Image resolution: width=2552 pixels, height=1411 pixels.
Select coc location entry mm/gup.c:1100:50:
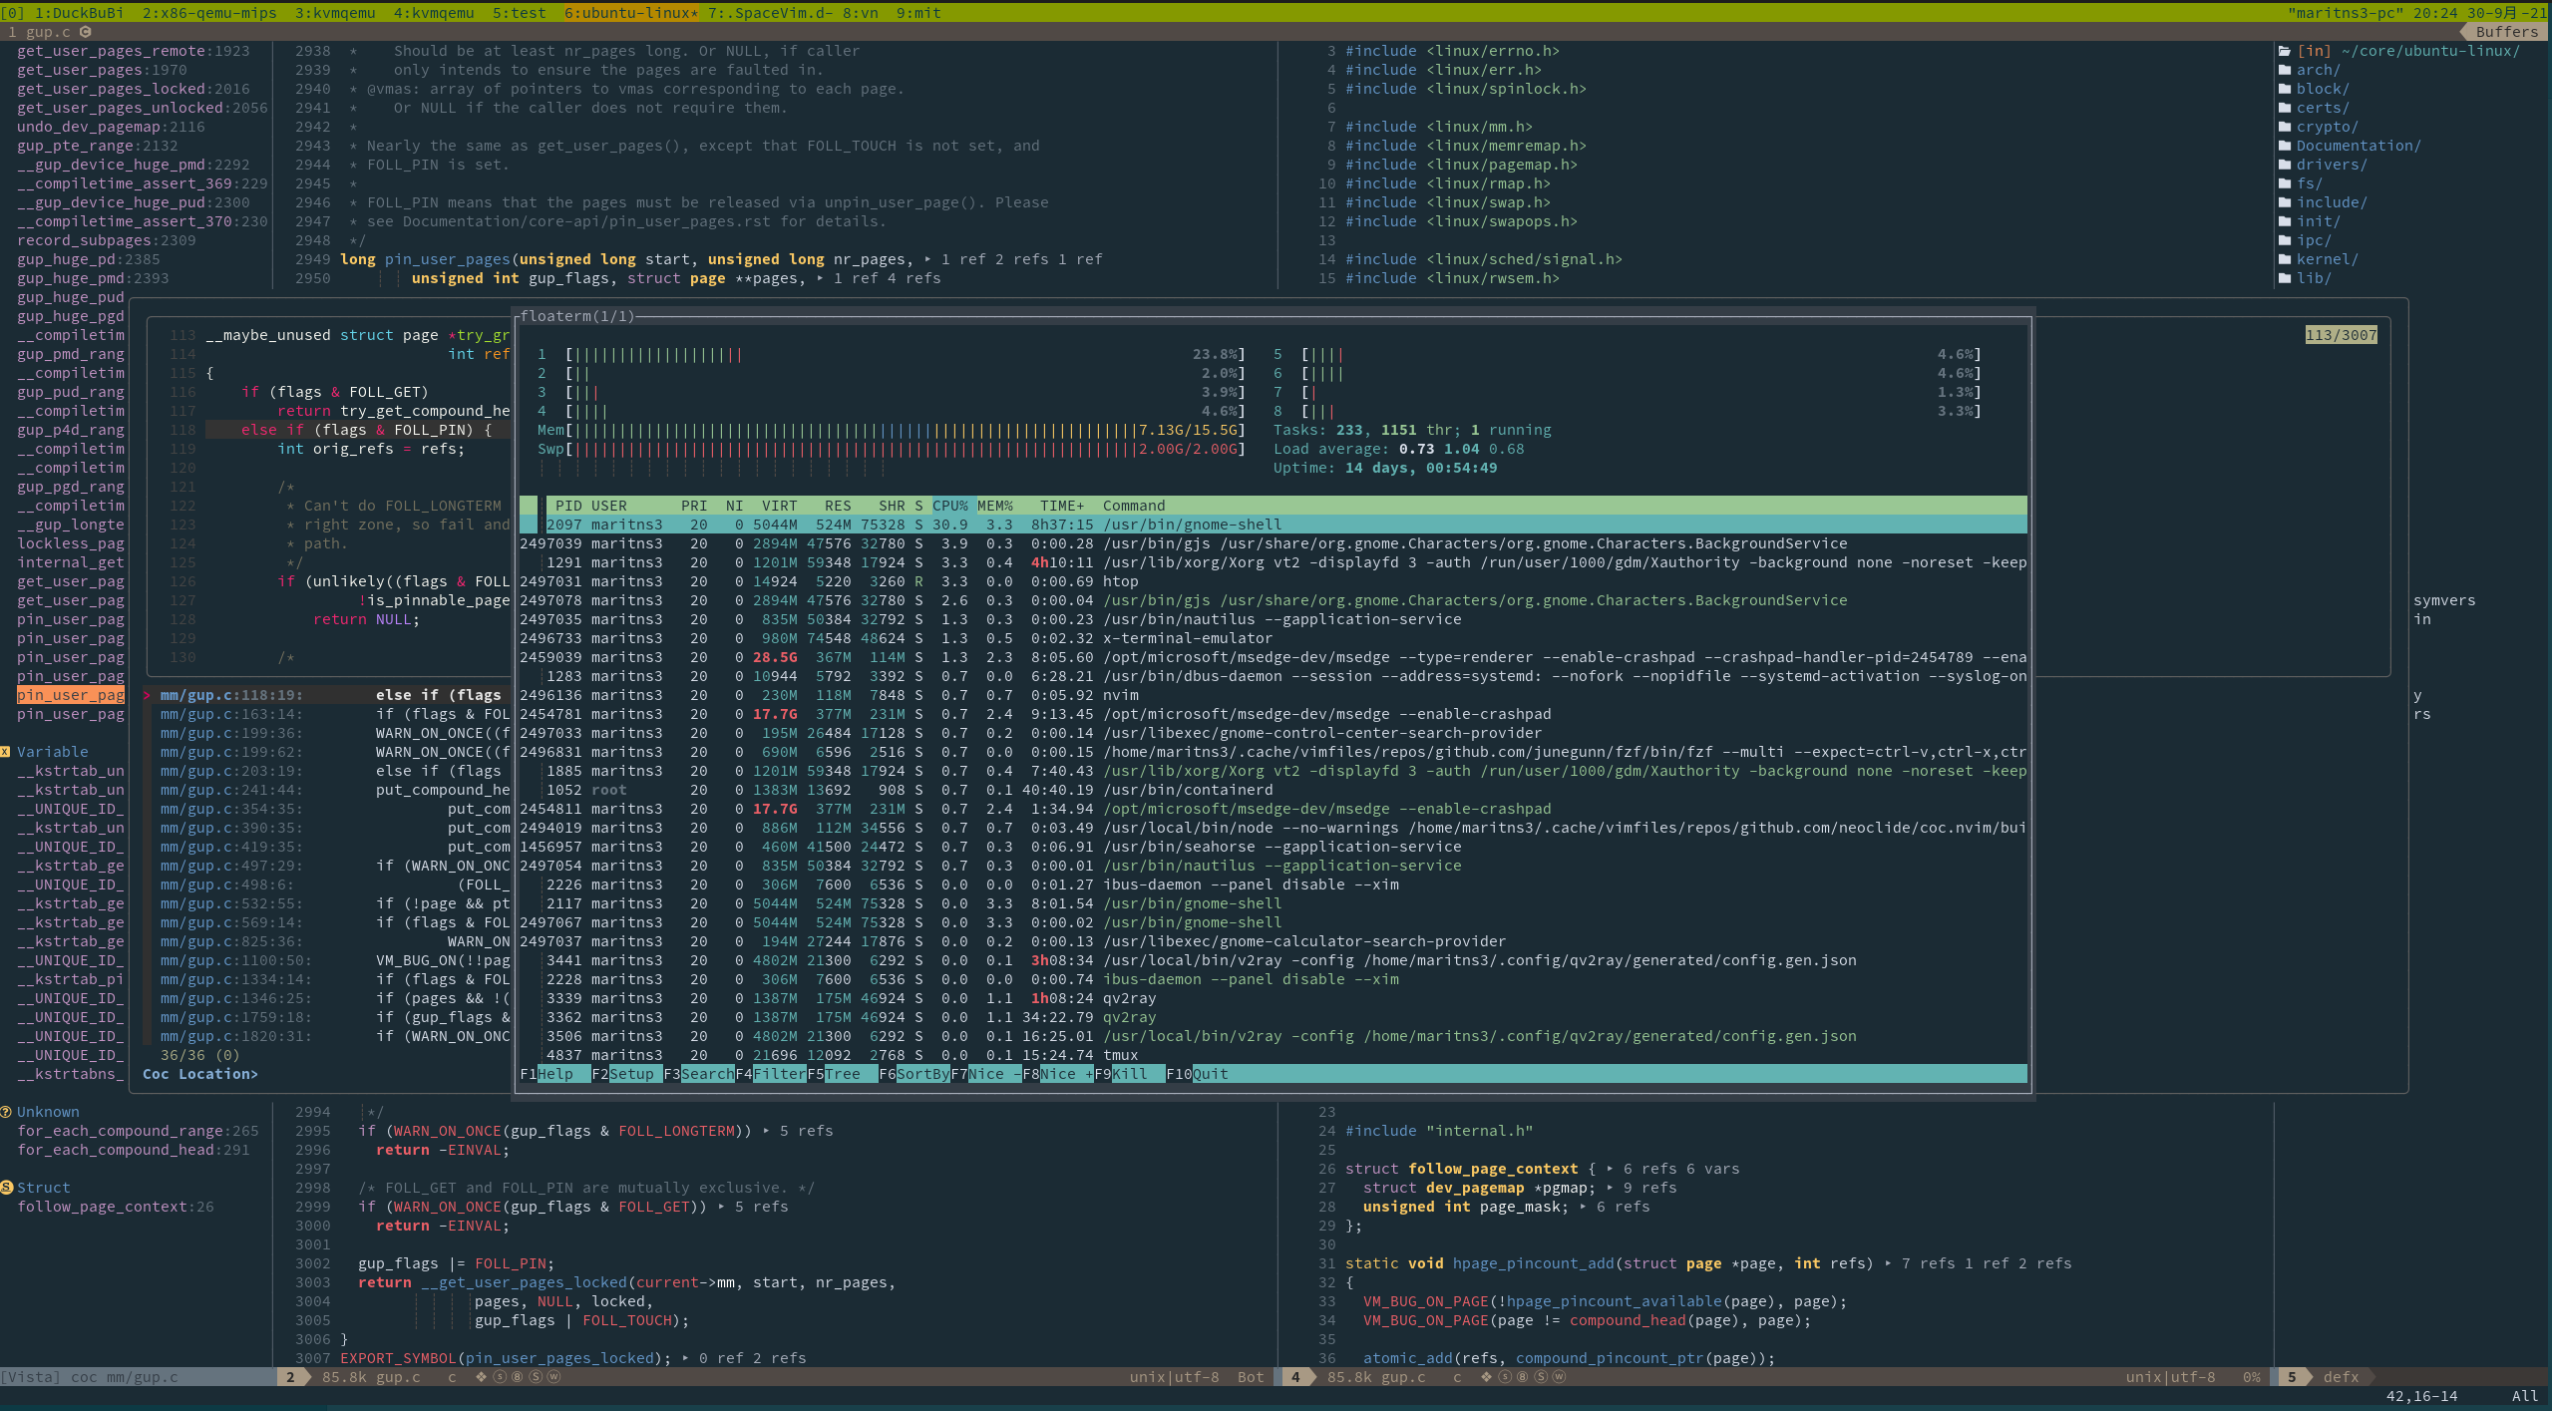[325, 960]
